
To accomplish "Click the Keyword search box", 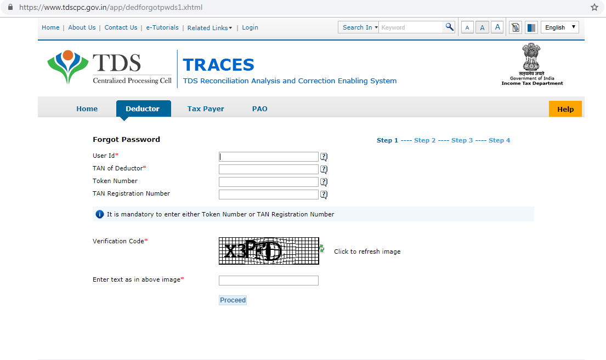I will [411, 27].
